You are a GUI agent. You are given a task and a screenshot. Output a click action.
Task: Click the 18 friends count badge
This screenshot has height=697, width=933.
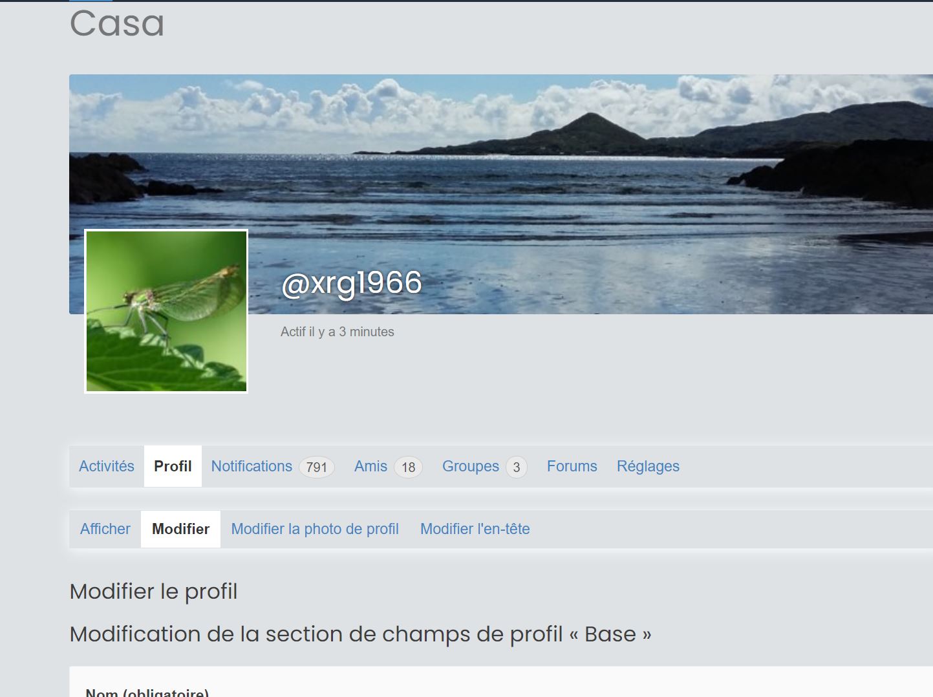tap(408, 467)
